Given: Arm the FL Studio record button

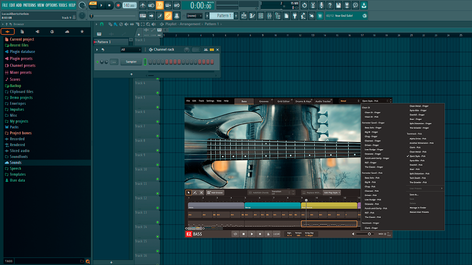Looking at the screenshot, I should click(x=118, y=5).
